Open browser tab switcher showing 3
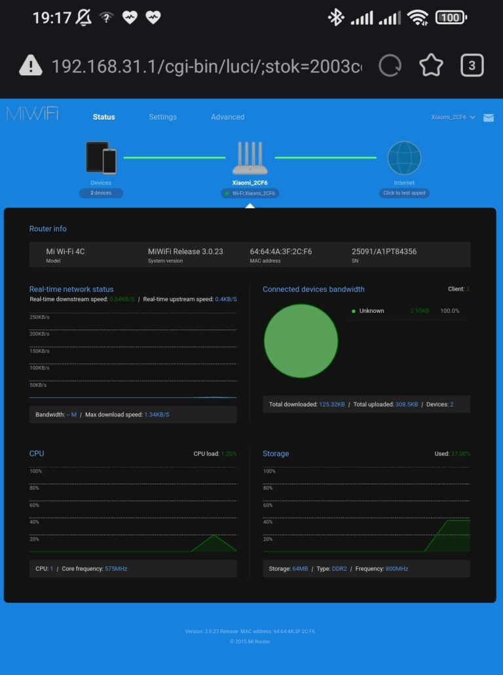Image resolution: width=503 pixels, height=675 pixels. click(x=472, y=65)
